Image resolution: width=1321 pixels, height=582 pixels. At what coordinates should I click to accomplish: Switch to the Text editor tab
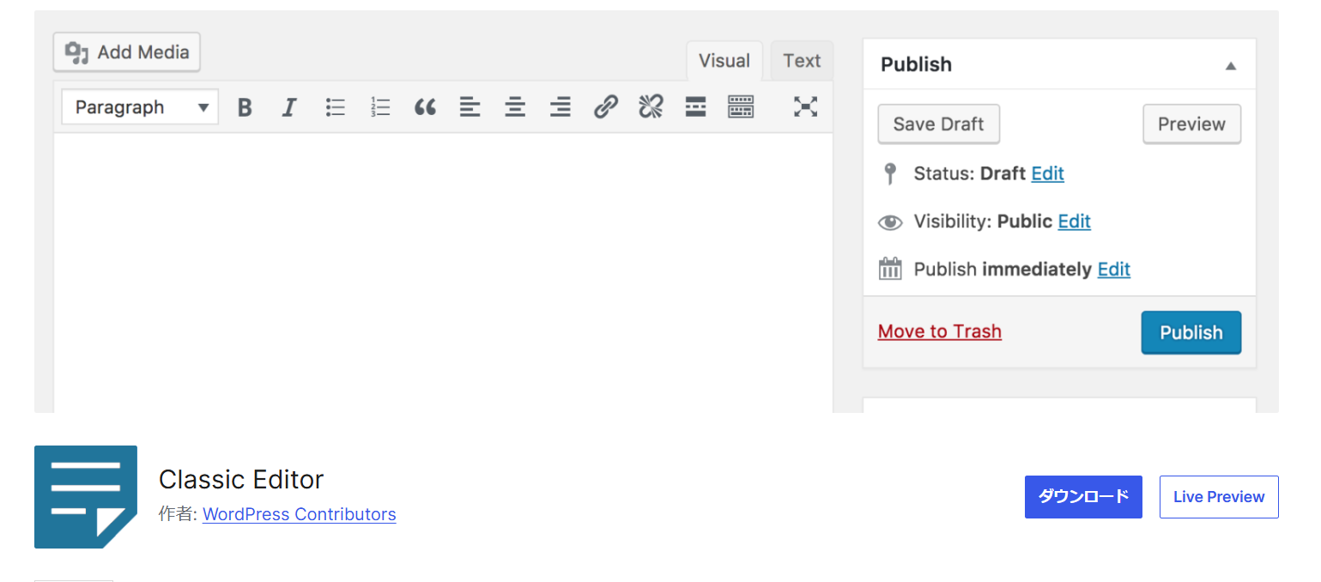802,61
